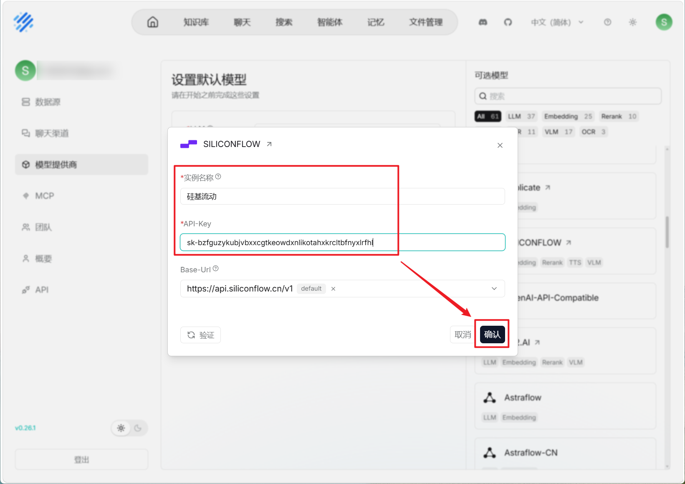Open the 文件管理 tab

(x=426, y=22)
